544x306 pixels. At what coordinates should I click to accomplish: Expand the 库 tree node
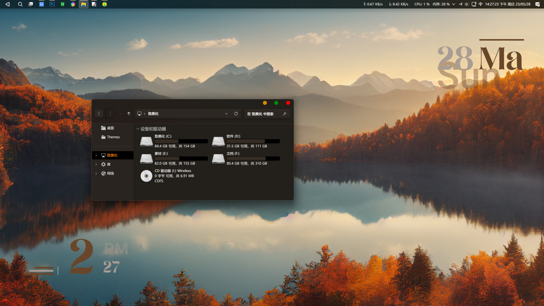pyautogui.click(x=96, y=164)
